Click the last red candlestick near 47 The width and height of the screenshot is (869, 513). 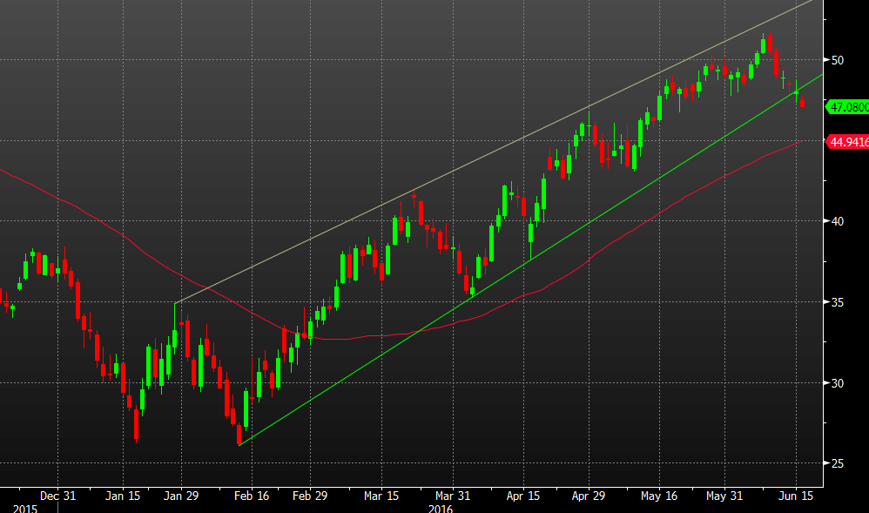coord(803,102)
